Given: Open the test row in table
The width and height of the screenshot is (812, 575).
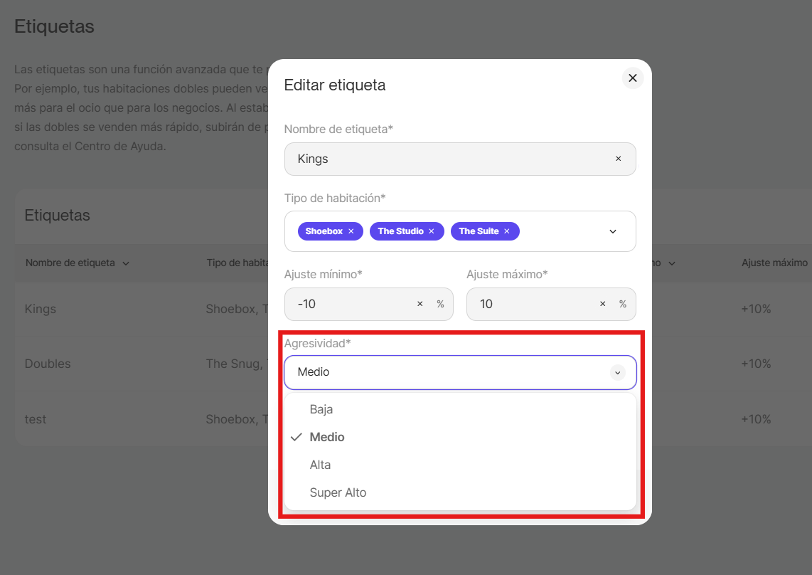Looking at the screenshot, I should [x=36, y=419].
